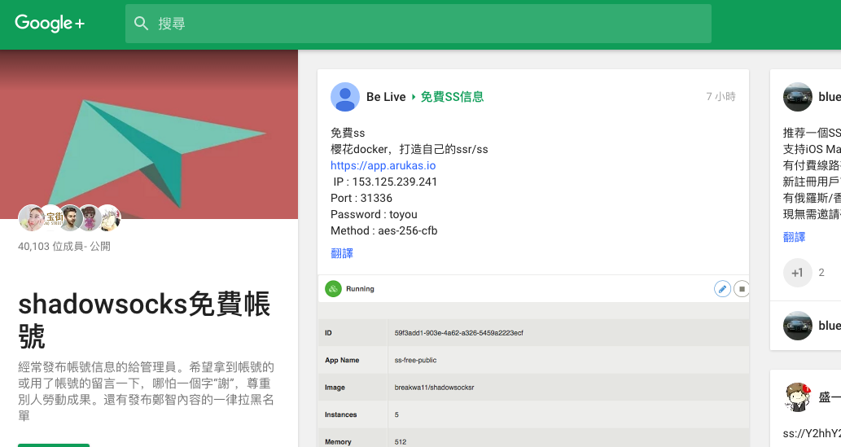Click the cartoon girl member avatar
The width and height of the screenshot is (841, 447).
click(x=90, y=218)
